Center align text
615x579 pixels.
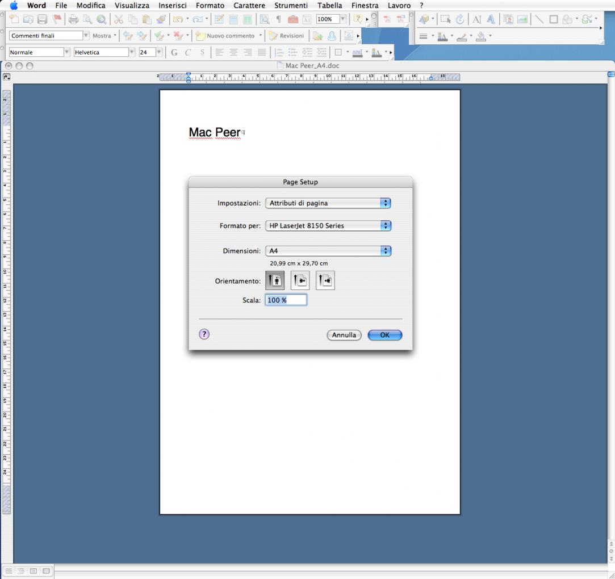(233, 52)
